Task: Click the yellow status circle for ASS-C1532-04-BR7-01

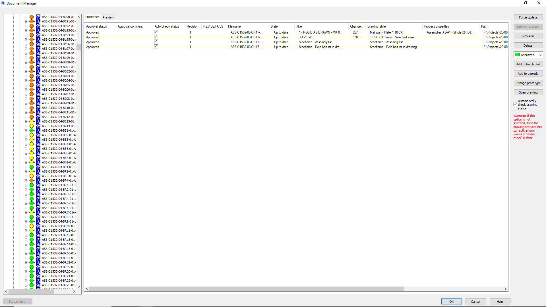Action: click(32, 212)
